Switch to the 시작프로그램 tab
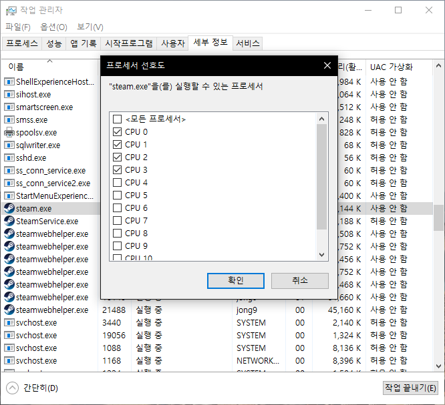The image size is (445, 405). 129,43
